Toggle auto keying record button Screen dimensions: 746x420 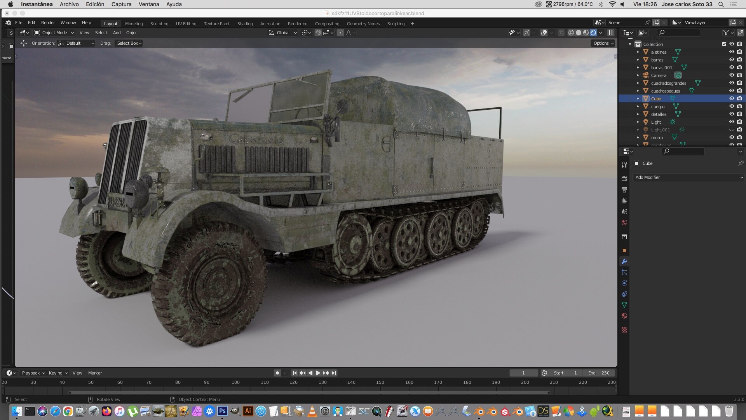tap(277, 373)
